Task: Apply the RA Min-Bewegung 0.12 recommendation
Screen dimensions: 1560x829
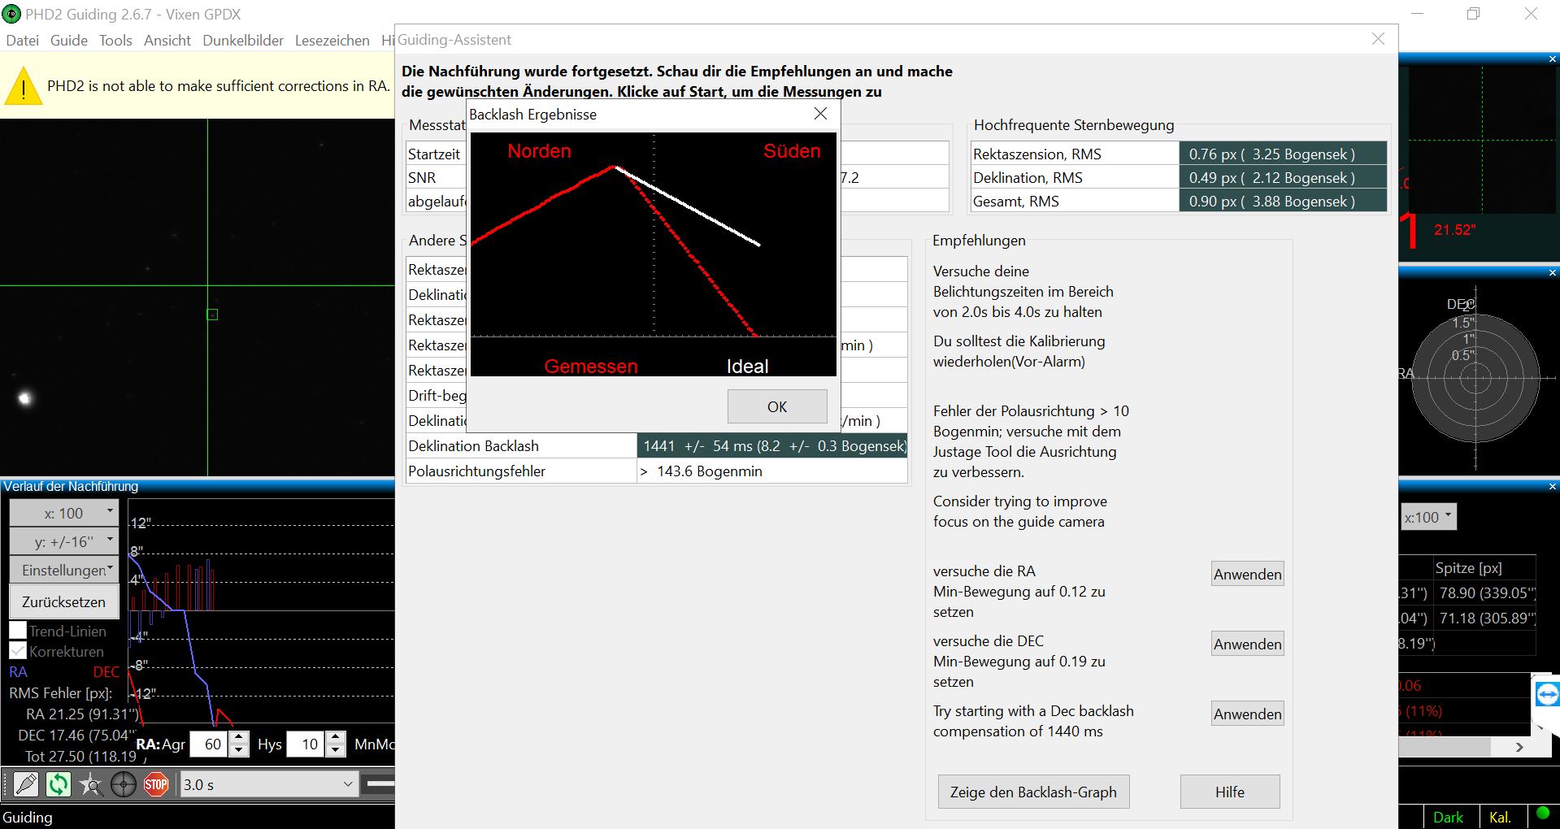Action: click(1247, 574)
